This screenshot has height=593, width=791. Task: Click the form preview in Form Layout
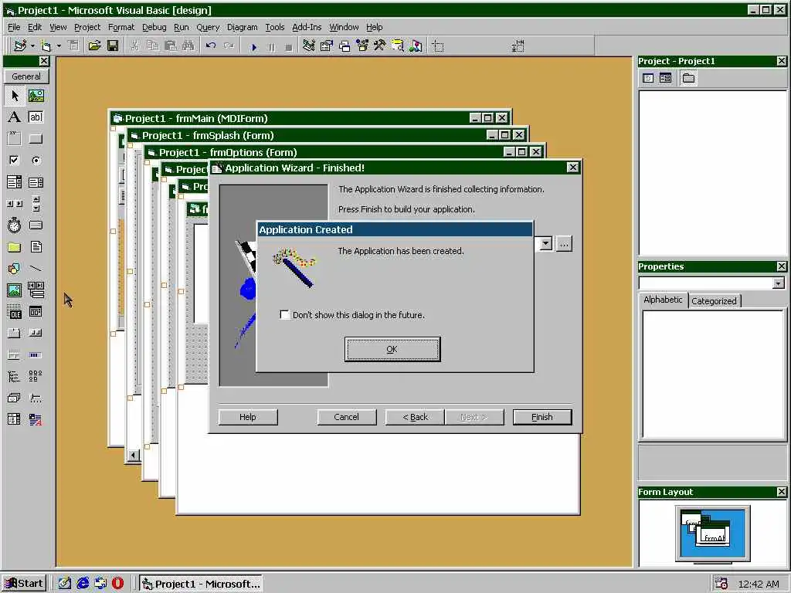coord(712,532)
